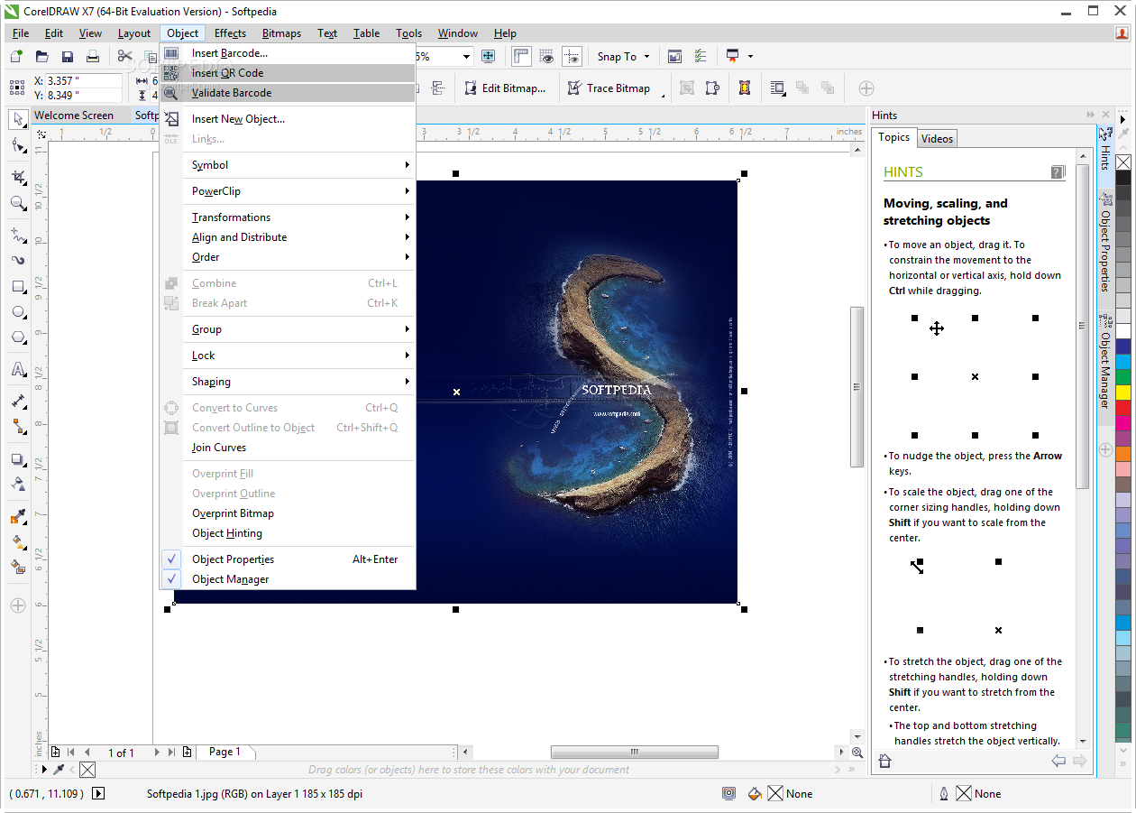
Task: Switch to the Videos tab in Hints
Action: (937, 138)
